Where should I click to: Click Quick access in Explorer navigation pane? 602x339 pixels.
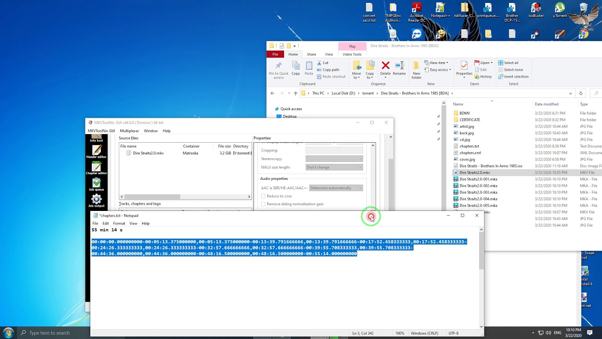291,109
